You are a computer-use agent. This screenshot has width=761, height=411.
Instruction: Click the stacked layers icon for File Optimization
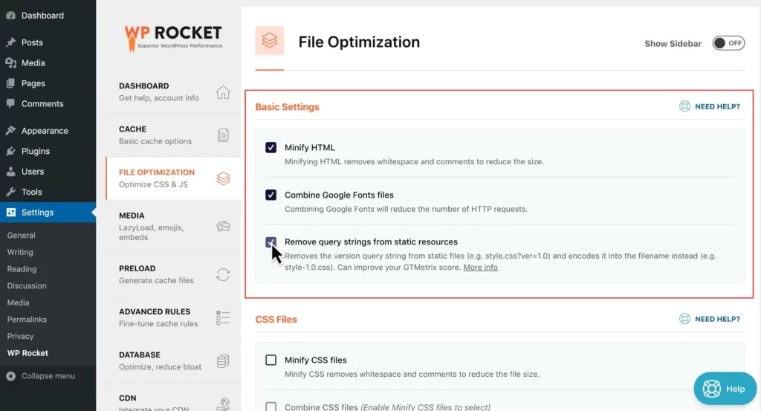223,178
